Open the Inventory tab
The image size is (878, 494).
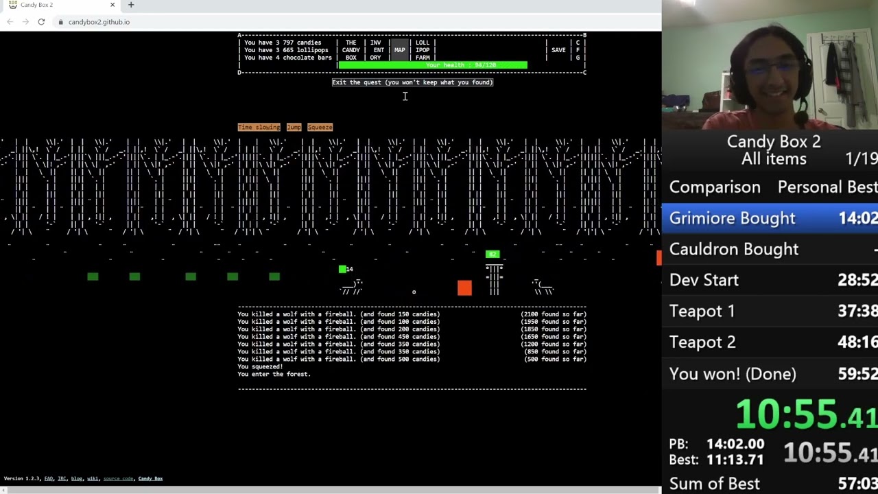tap(376, 50)
